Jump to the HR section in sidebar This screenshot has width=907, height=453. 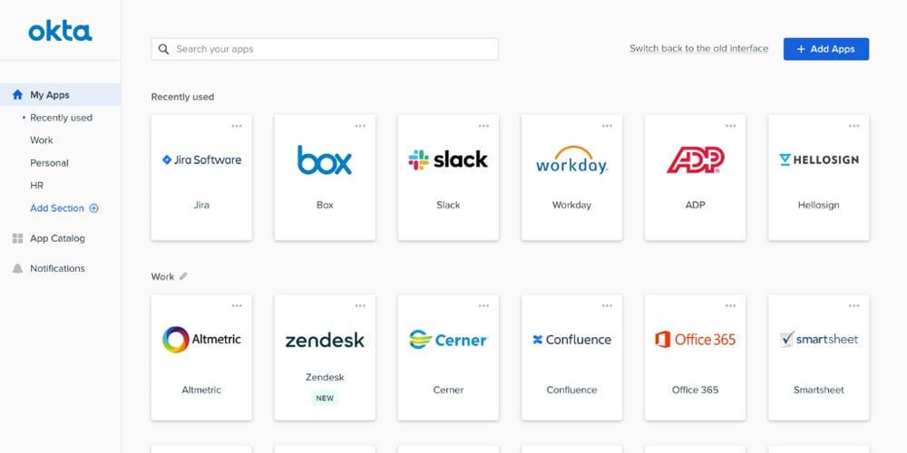(x=37, y=186)
